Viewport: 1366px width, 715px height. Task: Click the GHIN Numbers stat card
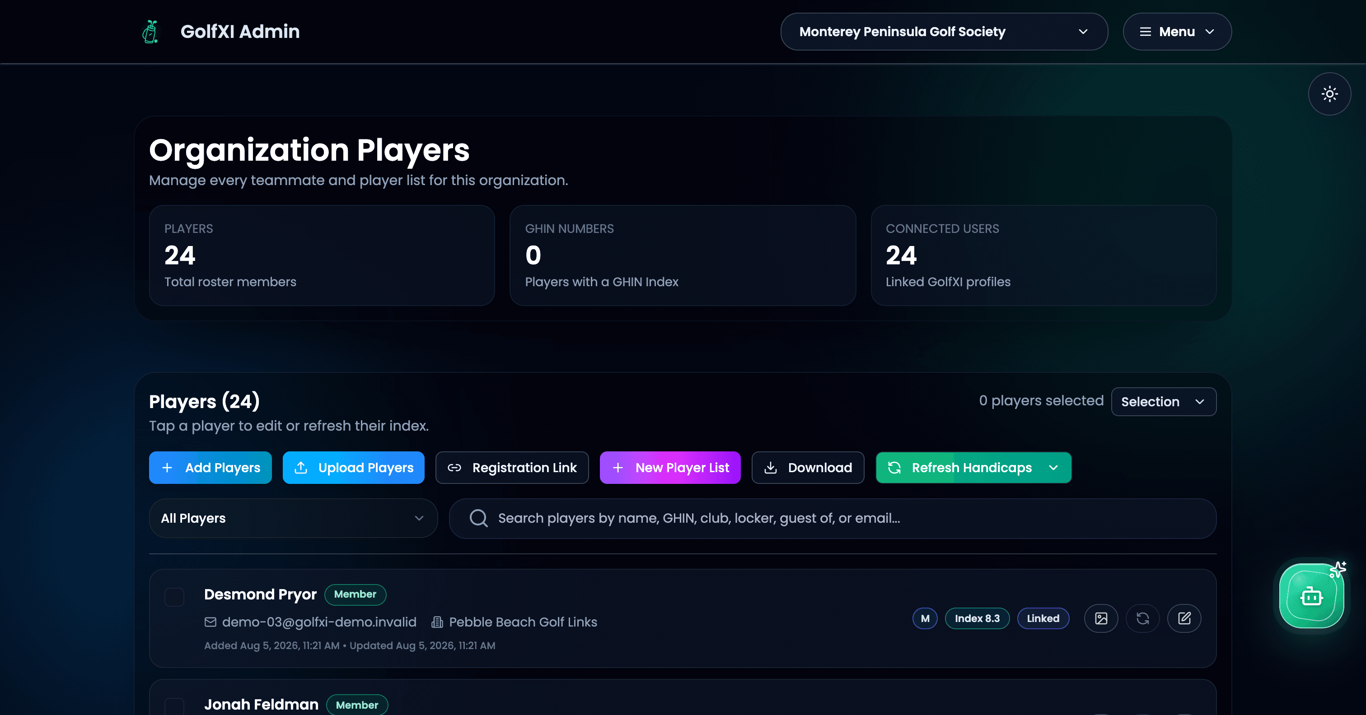(x=683, y=255)
